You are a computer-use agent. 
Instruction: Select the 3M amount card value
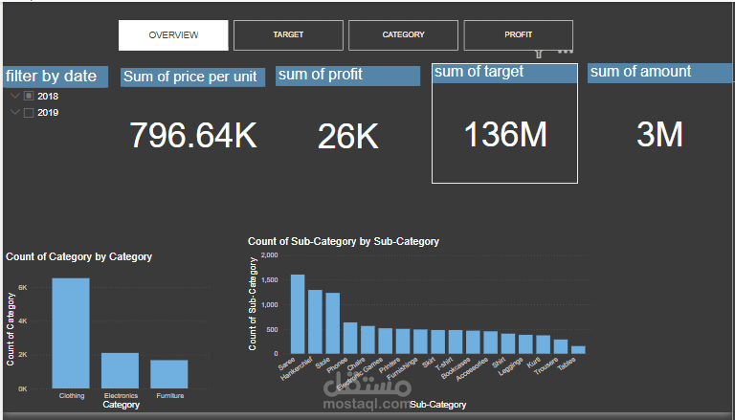click(x=659, y=135)
